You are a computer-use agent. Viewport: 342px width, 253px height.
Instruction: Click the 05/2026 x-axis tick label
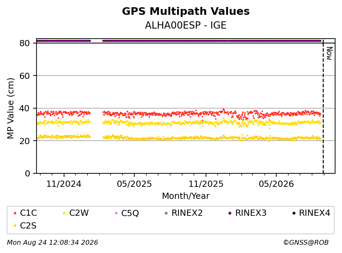point(276,184)
